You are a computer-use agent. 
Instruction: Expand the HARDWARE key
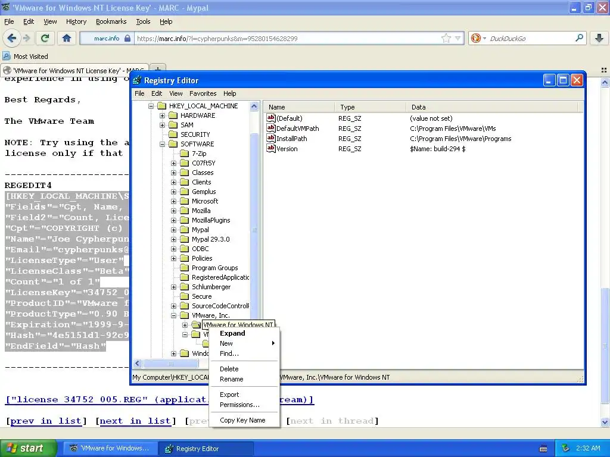[162, 115]
